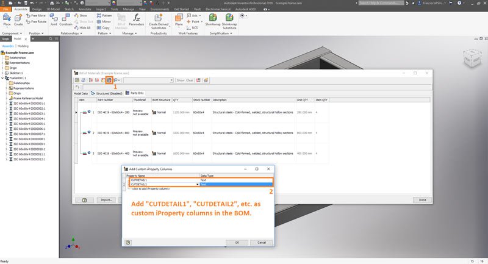Switch to the 3D Model ribbon tab
Screen dimensions: 488x264
pyautogui.click(x=53, y=9)
